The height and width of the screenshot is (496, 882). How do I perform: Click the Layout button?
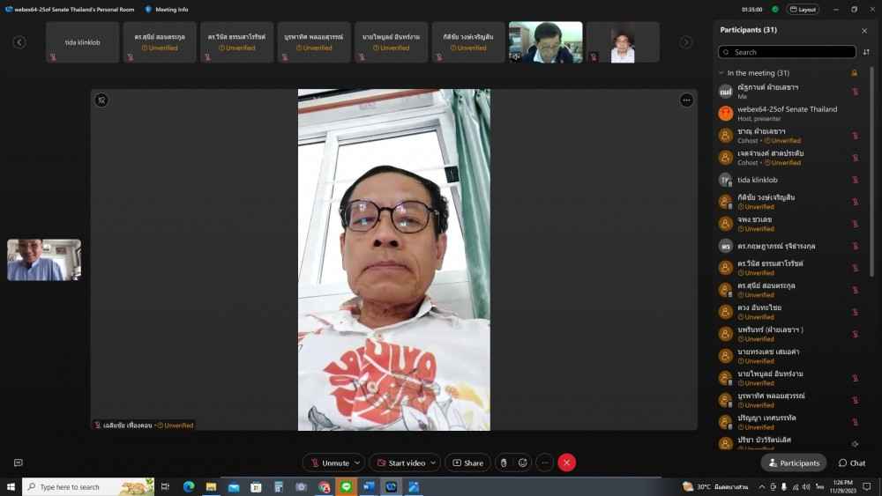(x=803, y=9)
